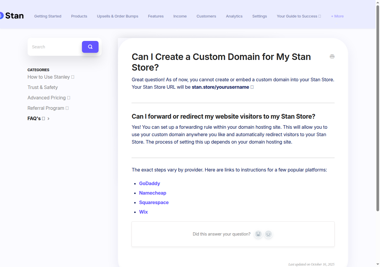This screenshot has width=380, height=267.
Task: Click the page vertical scrollbar
Action: pos(378,108)
